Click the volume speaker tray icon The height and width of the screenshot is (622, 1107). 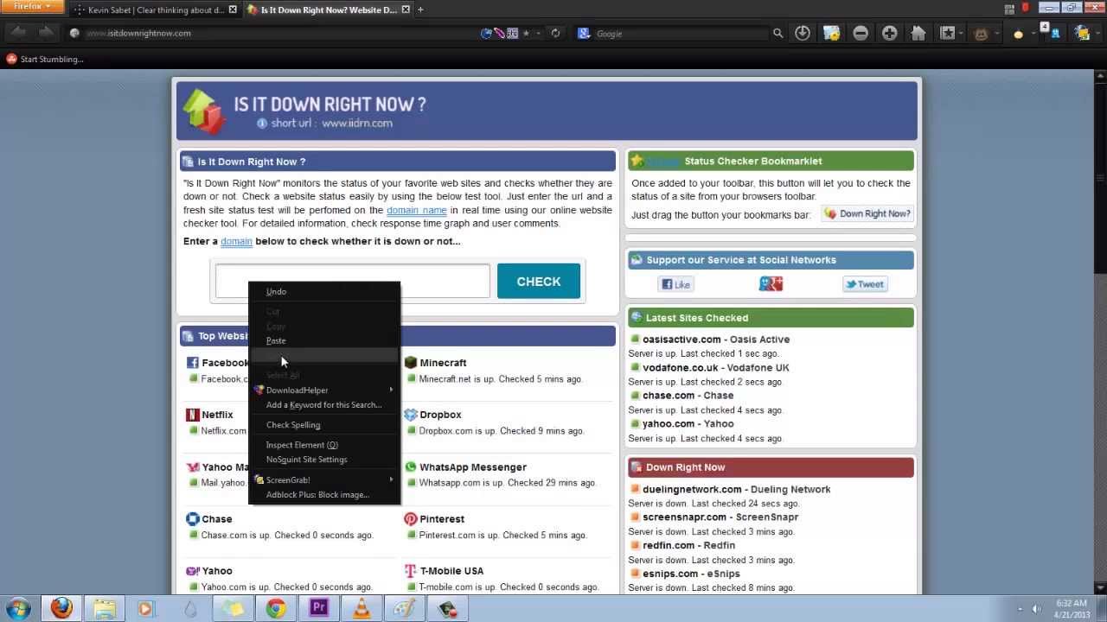tap(1037, 608)
